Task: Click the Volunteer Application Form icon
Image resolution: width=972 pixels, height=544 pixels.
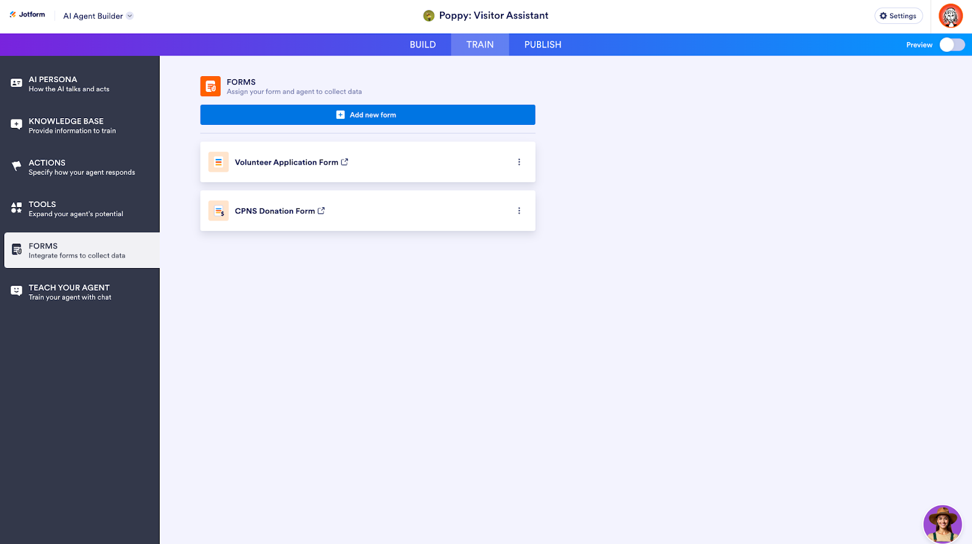Action: pyautogui.click(x=218, y=162)
